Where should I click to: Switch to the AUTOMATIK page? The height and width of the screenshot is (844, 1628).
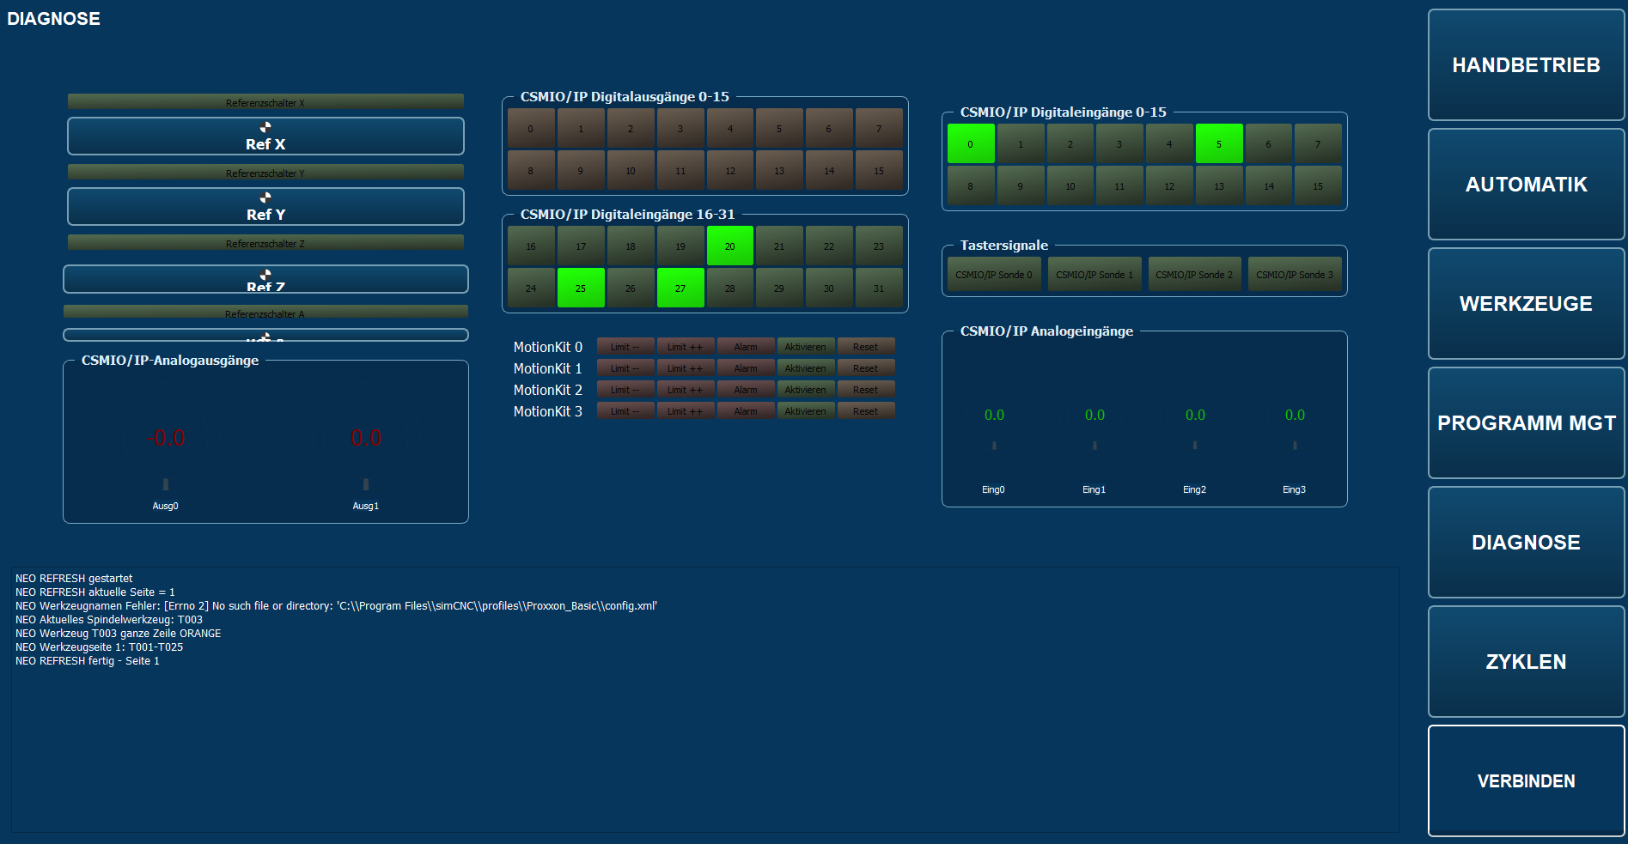[1526, 185]
